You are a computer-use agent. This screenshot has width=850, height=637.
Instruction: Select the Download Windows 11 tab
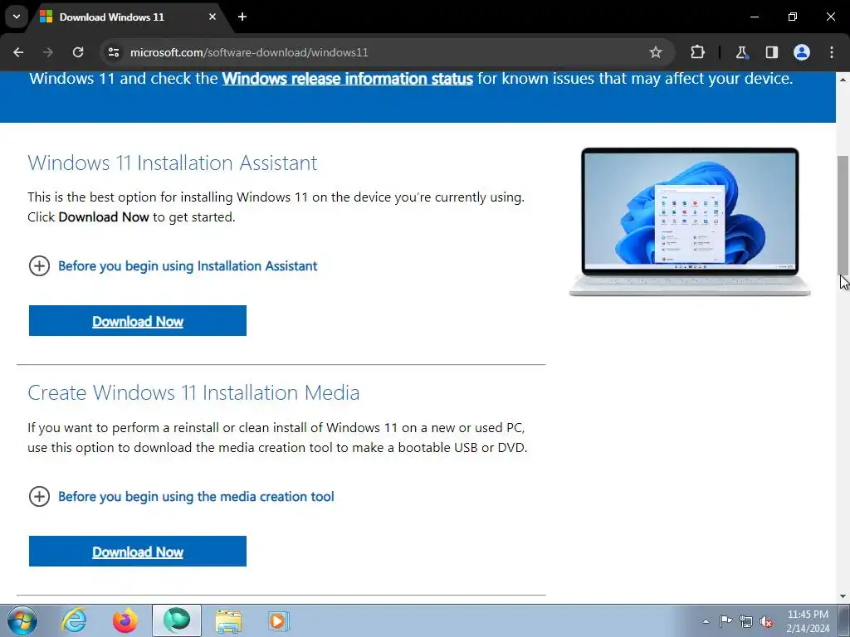click(129, 17)
